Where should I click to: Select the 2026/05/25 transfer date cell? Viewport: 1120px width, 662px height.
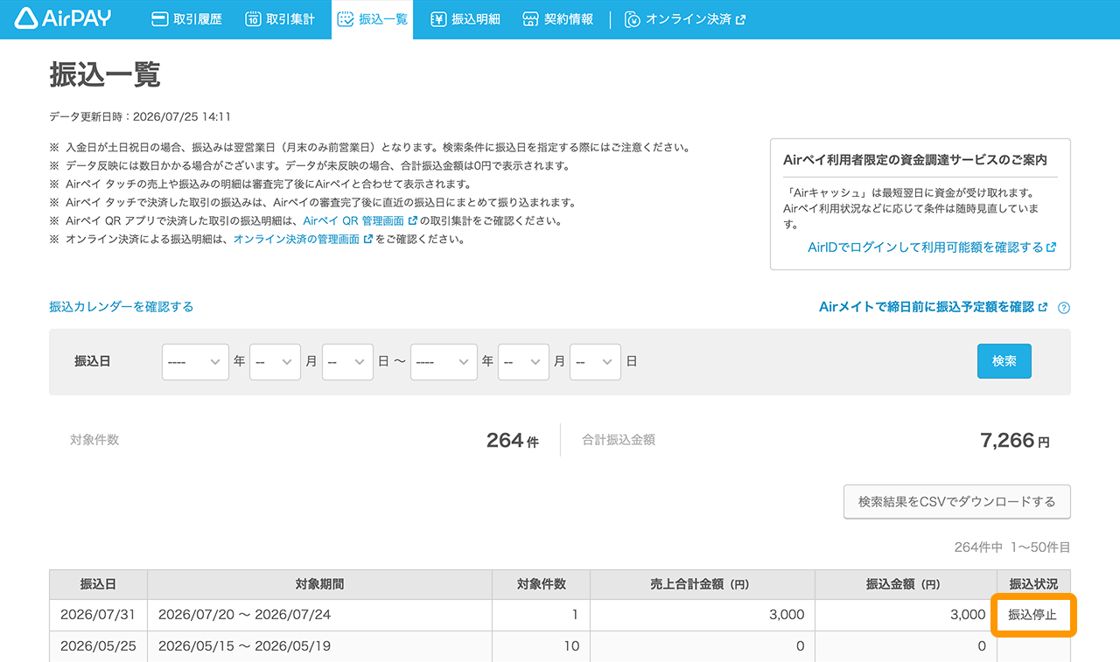click(98, 646)
